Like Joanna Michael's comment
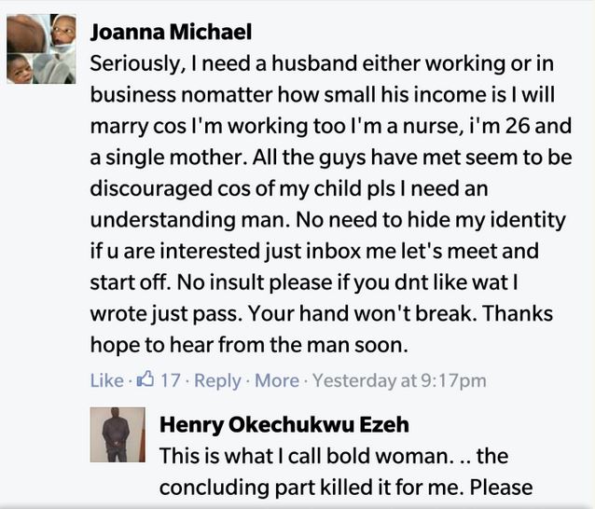Viewport: 595px width, 509px height. click(x=105, y=380)
